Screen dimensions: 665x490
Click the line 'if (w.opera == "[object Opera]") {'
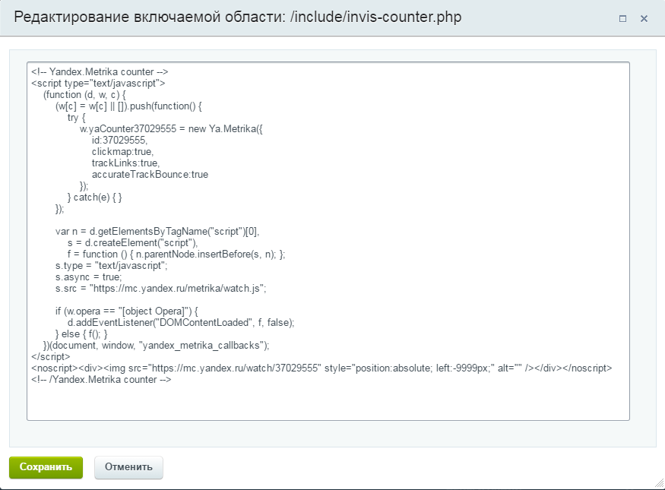(x=127, y=311)
